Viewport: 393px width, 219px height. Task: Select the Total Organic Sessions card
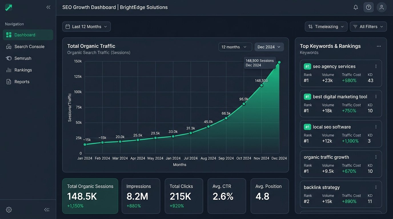(90, 196)
